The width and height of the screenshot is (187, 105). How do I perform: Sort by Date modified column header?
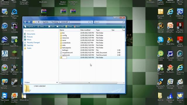[x=87, y=30]
